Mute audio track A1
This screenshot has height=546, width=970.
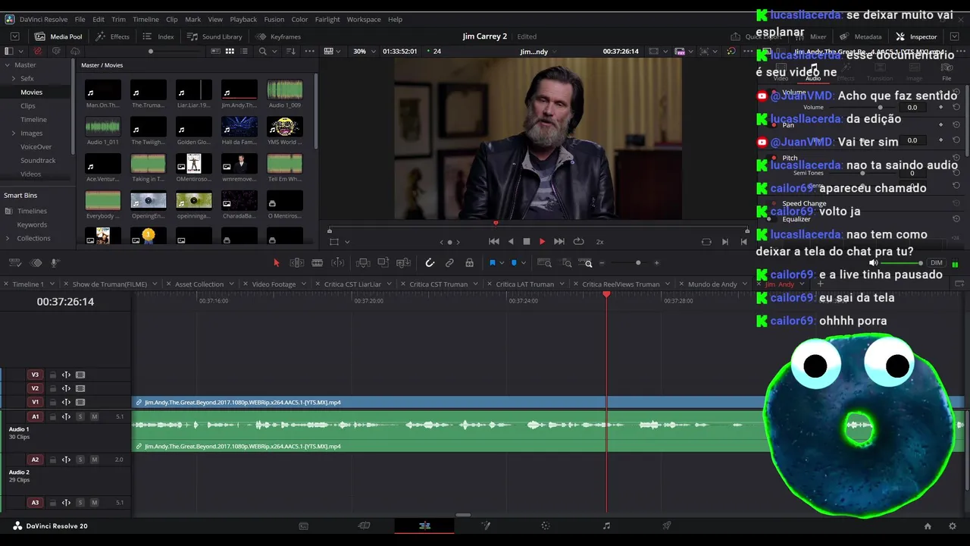click(x=94, y=416)
